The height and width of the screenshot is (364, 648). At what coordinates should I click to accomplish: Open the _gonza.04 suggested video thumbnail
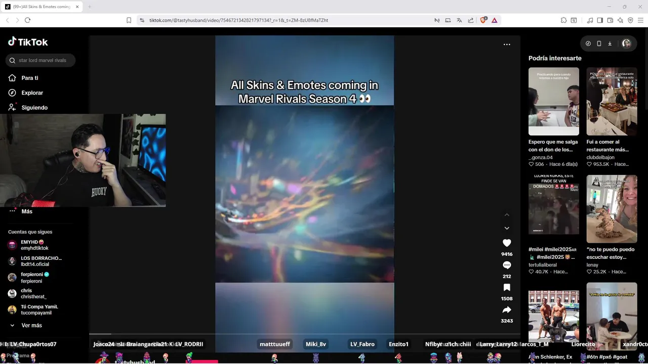pos(554,101)
